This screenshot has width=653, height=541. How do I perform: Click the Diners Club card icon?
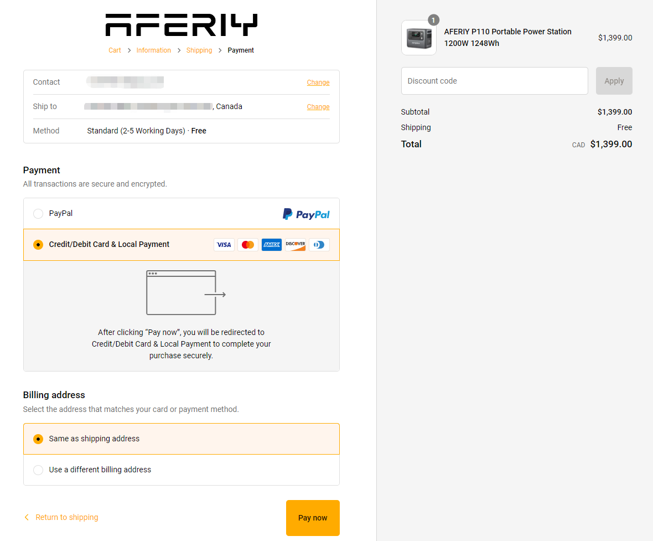(x=319, y=245)
